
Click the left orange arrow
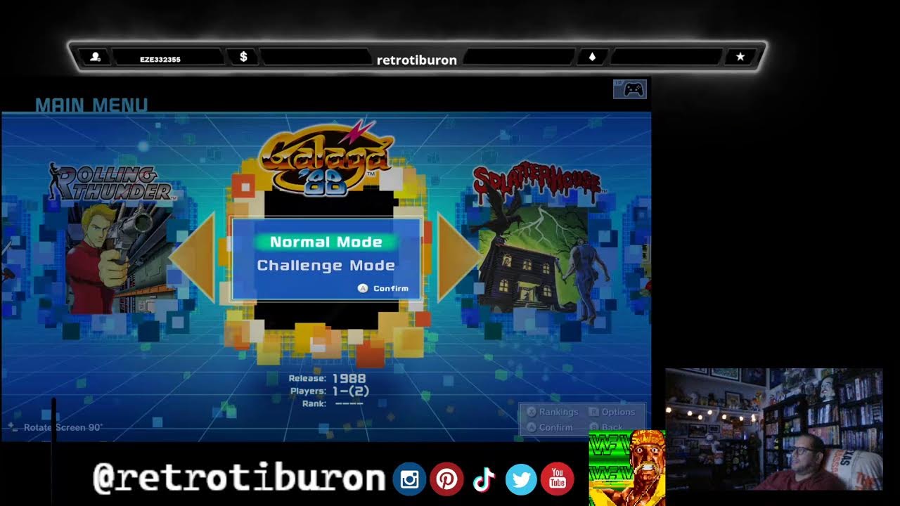[x=193, y=258]
